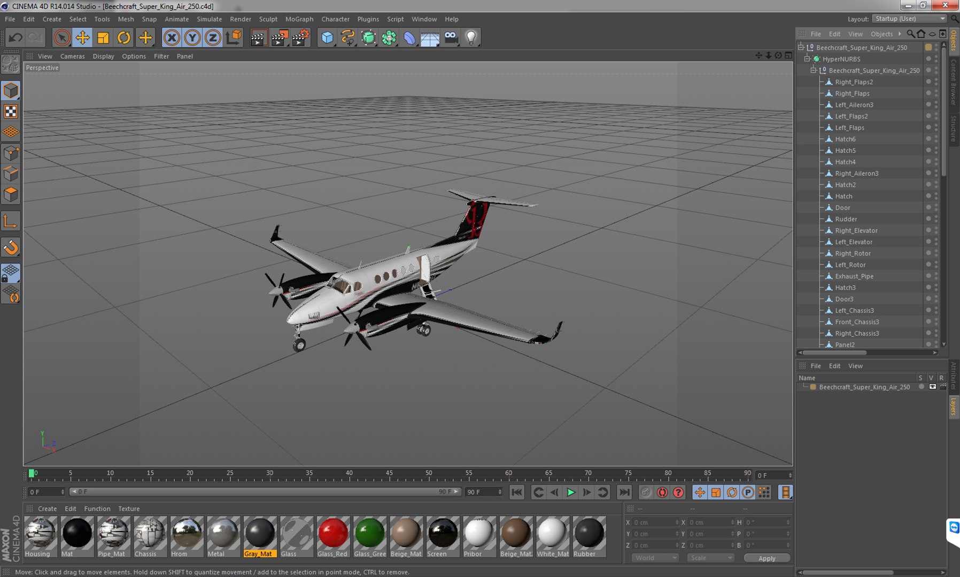Open the Scale coordinate dropdown

710,558
